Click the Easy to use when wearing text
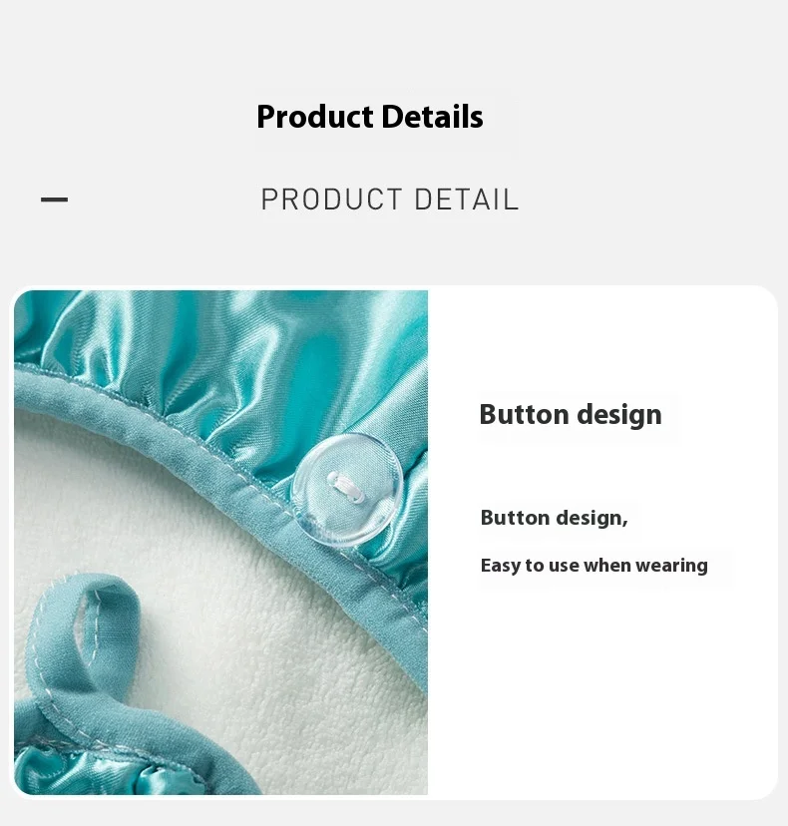The width and height of the screenshot is (788, 826). pyautogui.click(x=594, y=566)
